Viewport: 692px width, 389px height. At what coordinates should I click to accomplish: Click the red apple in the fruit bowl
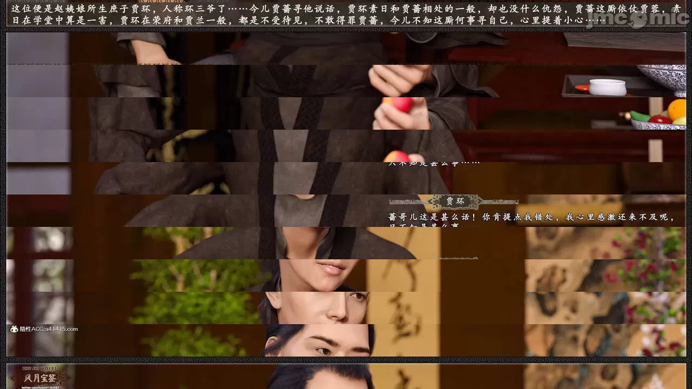tap(660, 119)
